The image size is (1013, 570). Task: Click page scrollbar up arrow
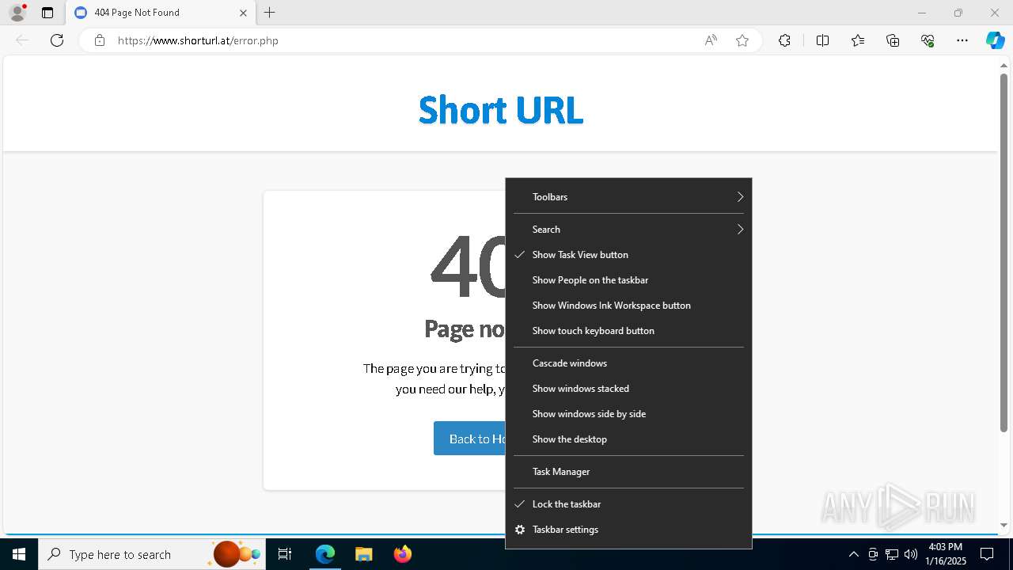(1004, 66)
